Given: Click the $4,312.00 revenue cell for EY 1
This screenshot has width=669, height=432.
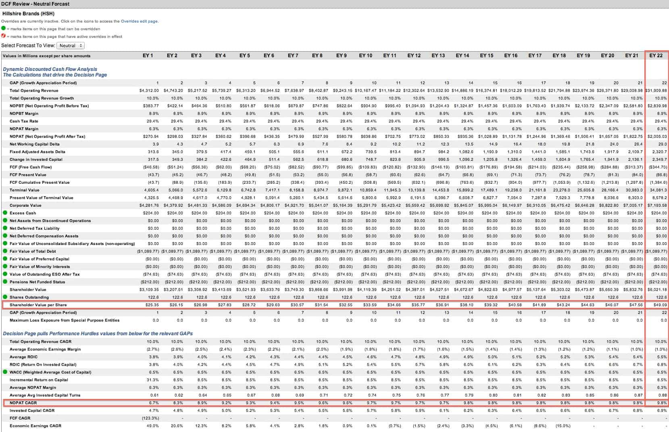Looking at the screenshot, I should point(149,91).
